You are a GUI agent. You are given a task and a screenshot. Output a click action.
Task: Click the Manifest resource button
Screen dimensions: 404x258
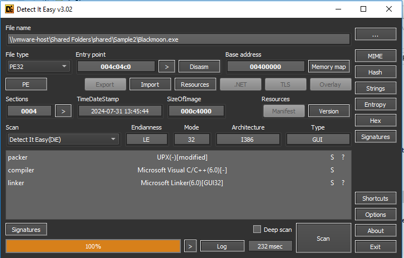tap(284, 111)
